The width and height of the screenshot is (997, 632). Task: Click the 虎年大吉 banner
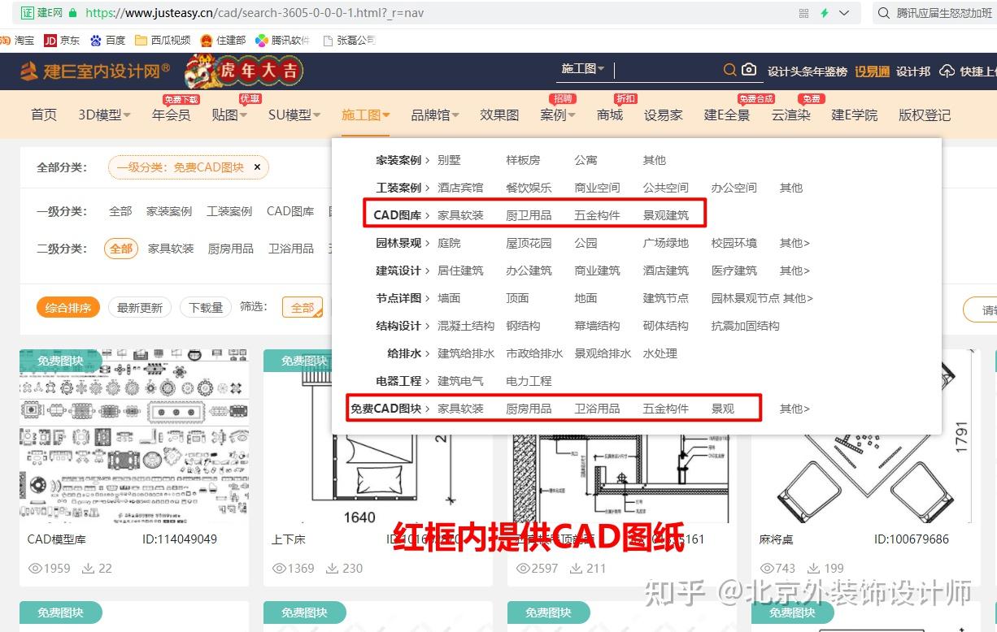point(244,71)
